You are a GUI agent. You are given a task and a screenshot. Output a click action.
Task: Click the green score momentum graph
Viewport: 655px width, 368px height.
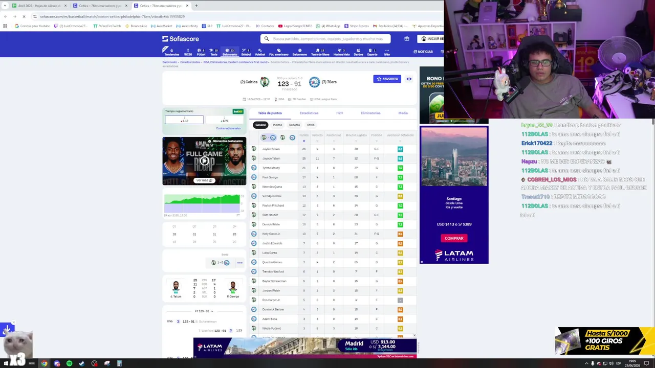pyautogui.click(x=202, y=203)
